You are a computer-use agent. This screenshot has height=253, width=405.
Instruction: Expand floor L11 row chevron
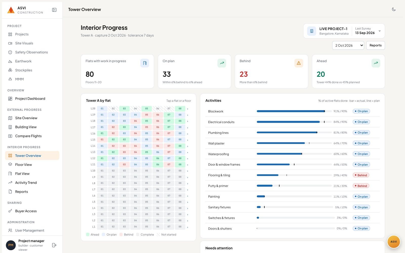tap(188, 165)
